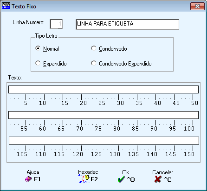Click the Hexadec F2 converter icon
The image size is (207, 191).
click(x=84, y=179)
